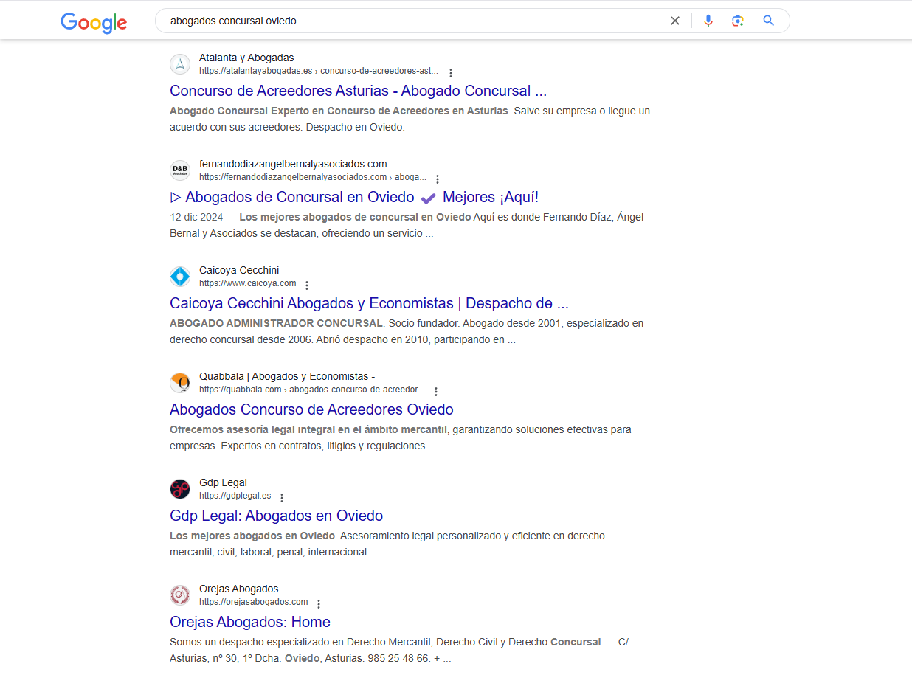Viewport: 912px width, 675px height.
Task: Open three-dot menu beside gdplegal.es URL
Action: click(281, 498)
